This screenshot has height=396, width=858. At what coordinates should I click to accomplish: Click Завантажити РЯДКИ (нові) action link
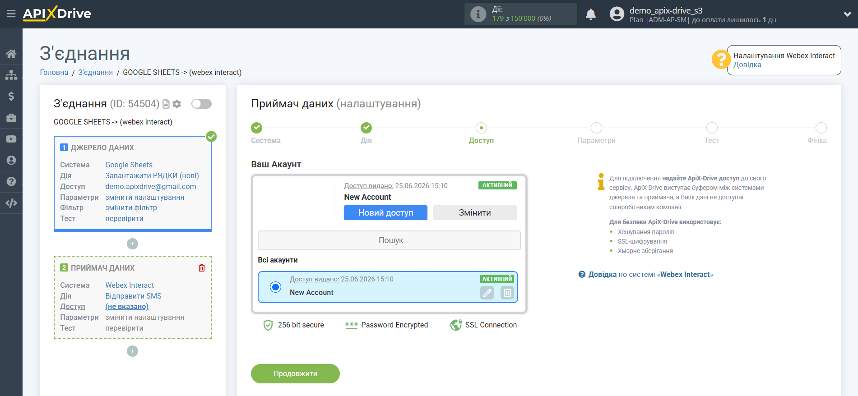[152, 175]
